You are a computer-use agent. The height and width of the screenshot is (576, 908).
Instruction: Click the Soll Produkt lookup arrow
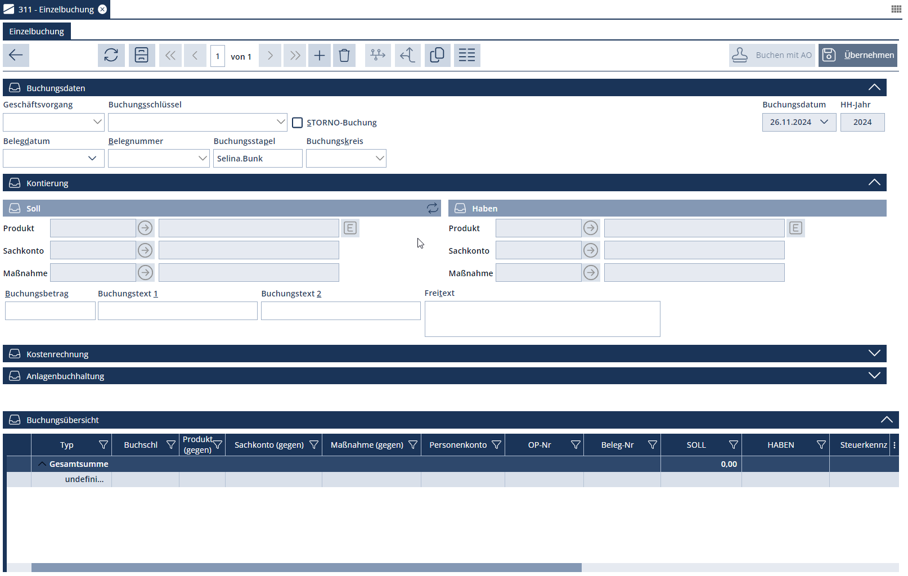pyautogui.click(x=145, y=228)
